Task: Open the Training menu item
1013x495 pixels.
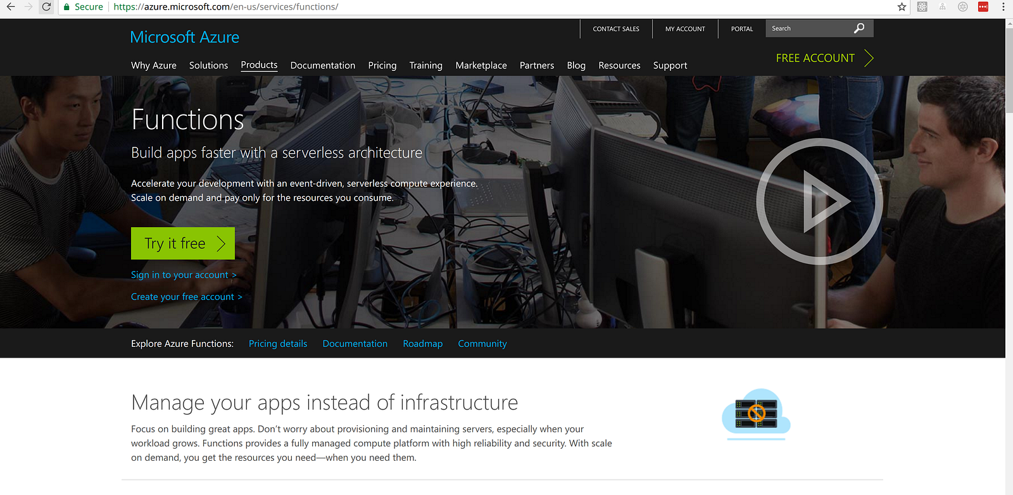Action: point(426,65)
